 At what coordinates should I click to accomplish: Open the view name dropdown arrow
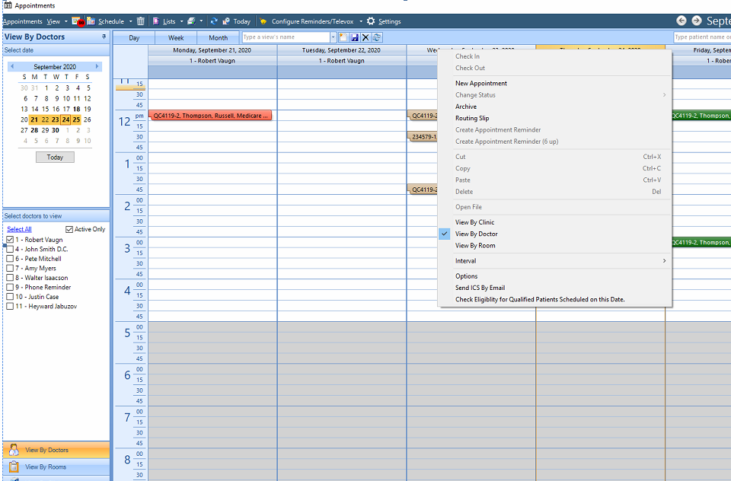click(333, 37)
